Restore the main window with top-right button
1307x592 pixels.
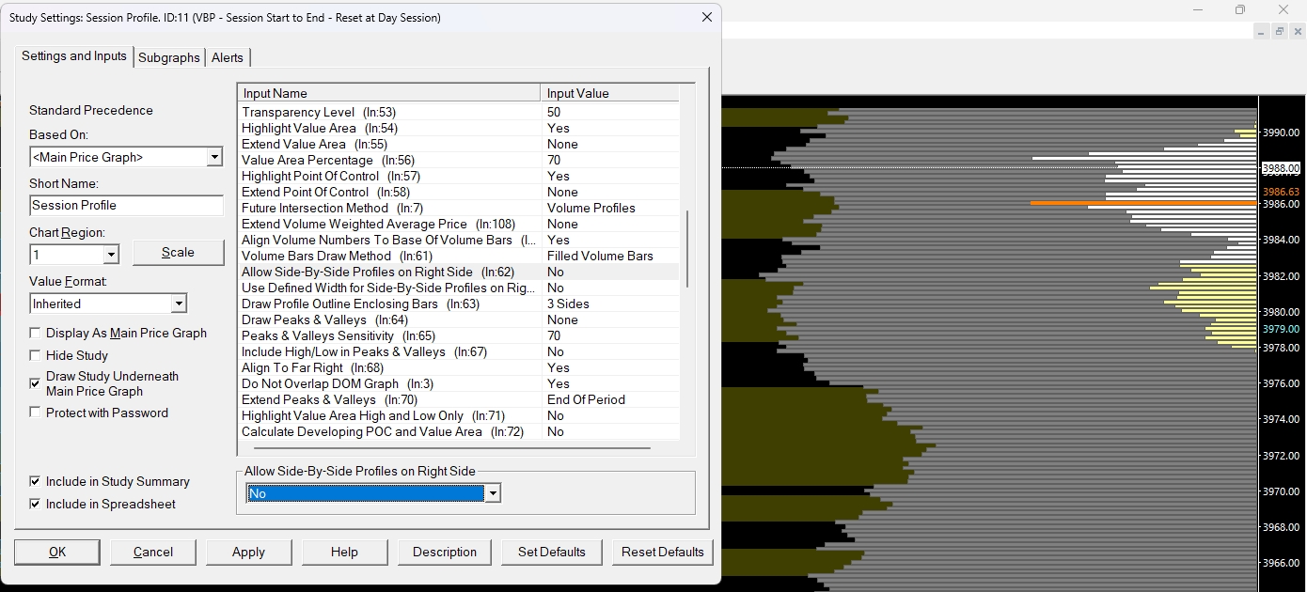click(x=1240, y=9)
